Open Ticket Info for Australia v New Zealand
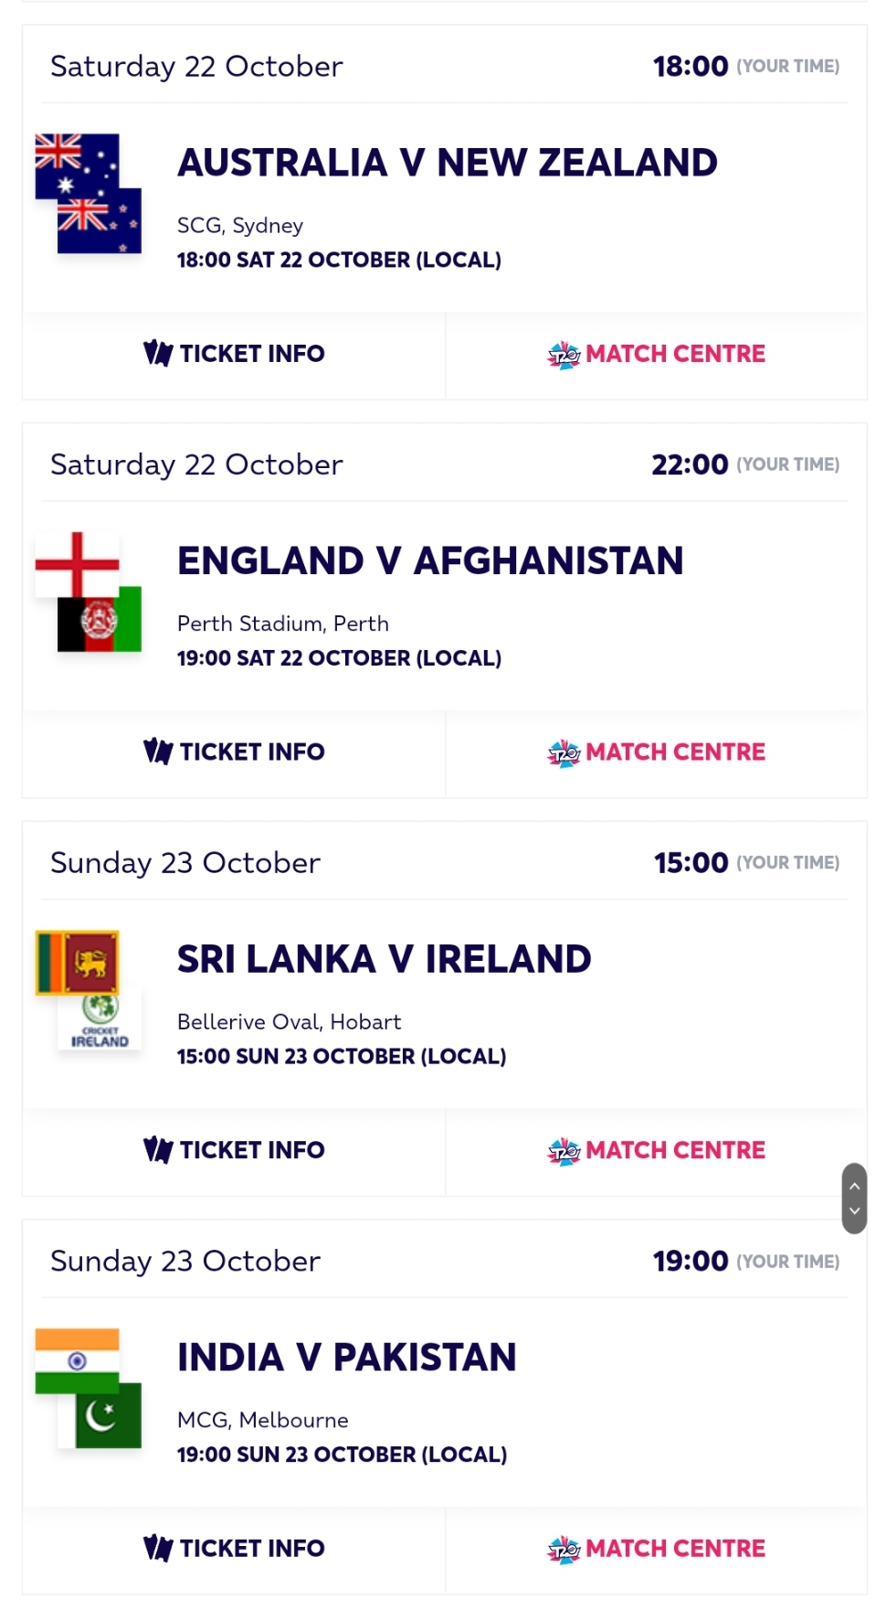The width and height of the screenshot is (886, 1610). point(234,354)
